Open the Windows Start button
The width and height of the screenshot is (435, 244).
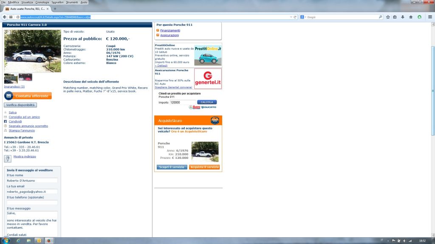tap(6, 241)
